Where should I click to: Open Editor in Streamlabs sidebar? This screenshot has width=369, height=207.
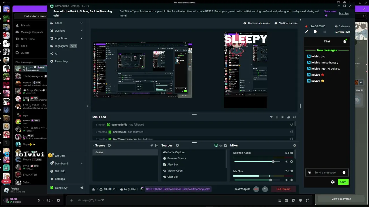point(58,23)
